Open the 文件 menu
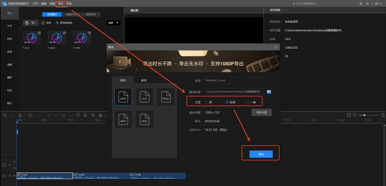The height and width of the screenshot is (186, 386). [35, 4]
